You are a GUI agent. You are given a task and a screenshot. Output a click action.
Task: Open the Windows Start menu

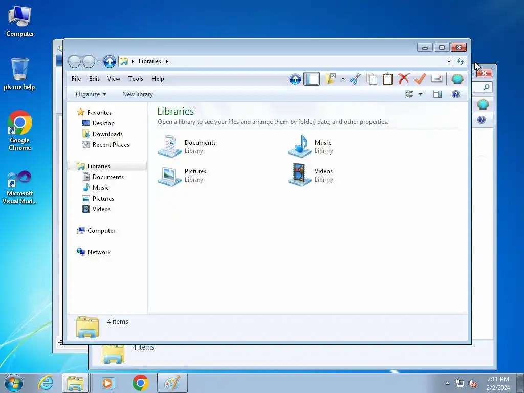(14, 383)
